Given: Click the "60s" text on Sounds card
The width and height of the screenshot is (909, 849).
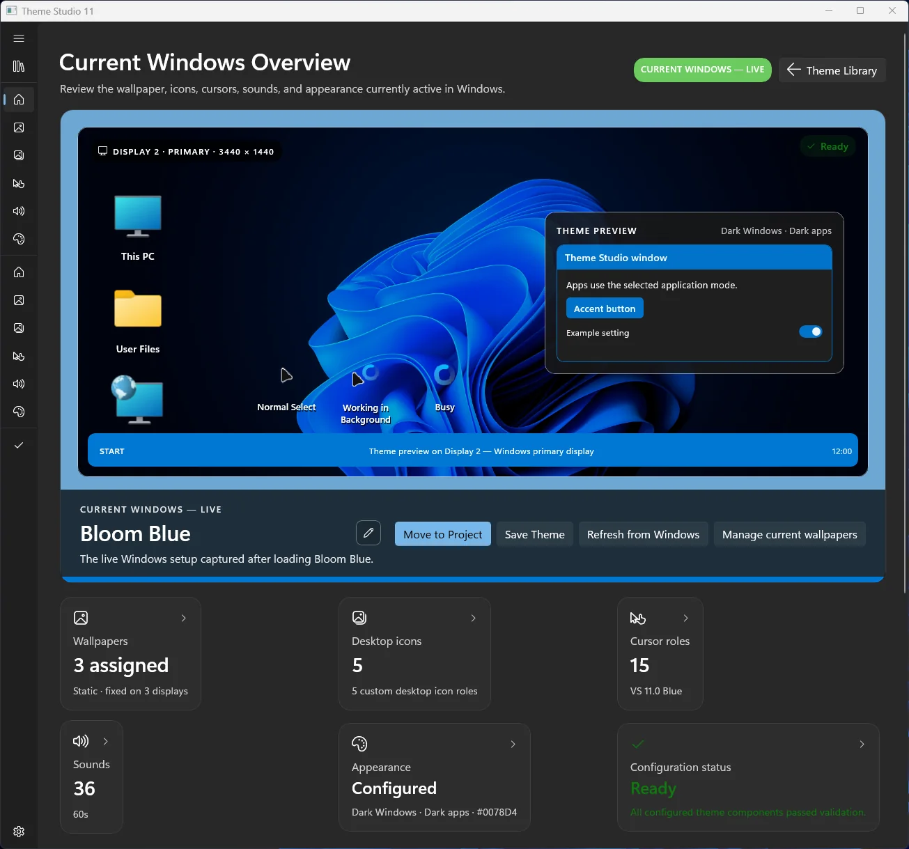Looking at the screenshot, I should point(81,814).
